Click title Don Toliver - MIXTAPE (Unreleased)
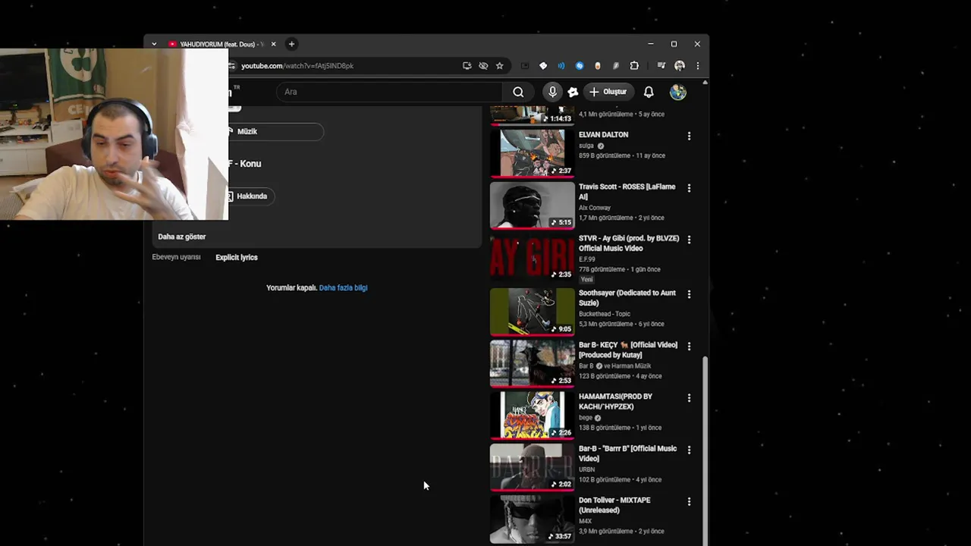The height and width of the screenshot is (546, 971). coord(614,505)
